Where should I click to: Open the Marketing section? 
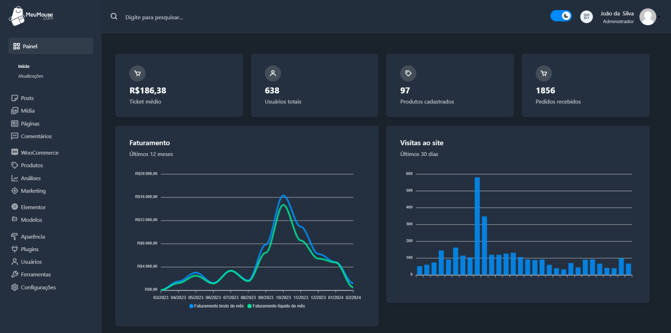32,190
